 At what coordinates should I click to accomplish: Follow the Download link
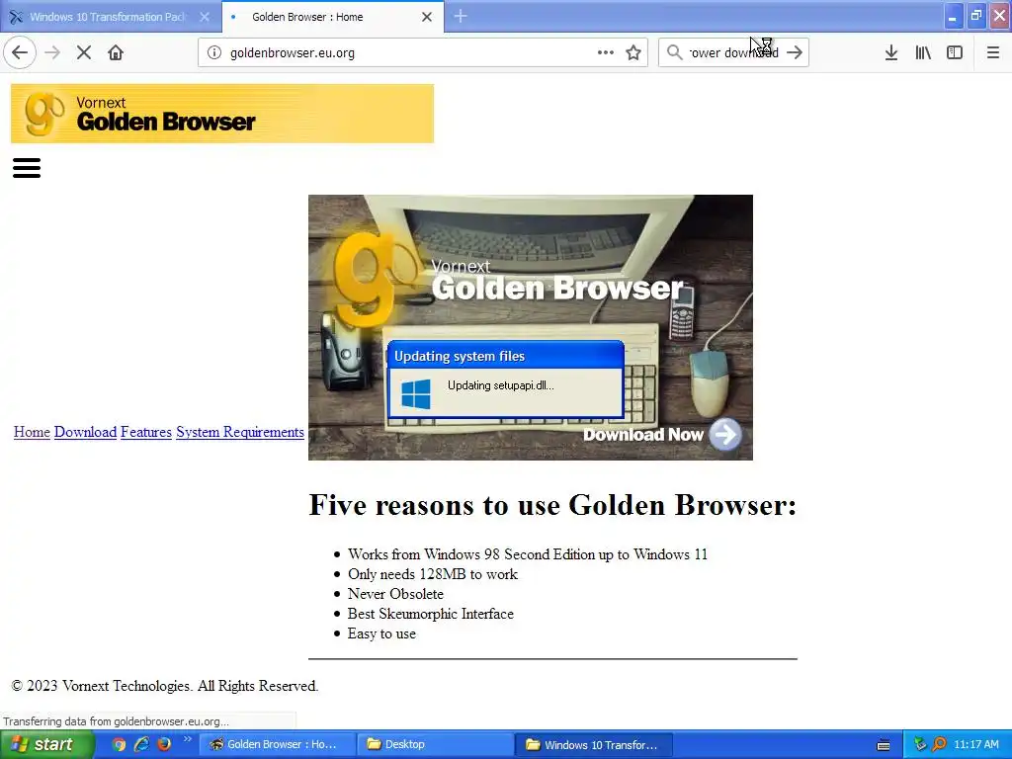point(85,432)
